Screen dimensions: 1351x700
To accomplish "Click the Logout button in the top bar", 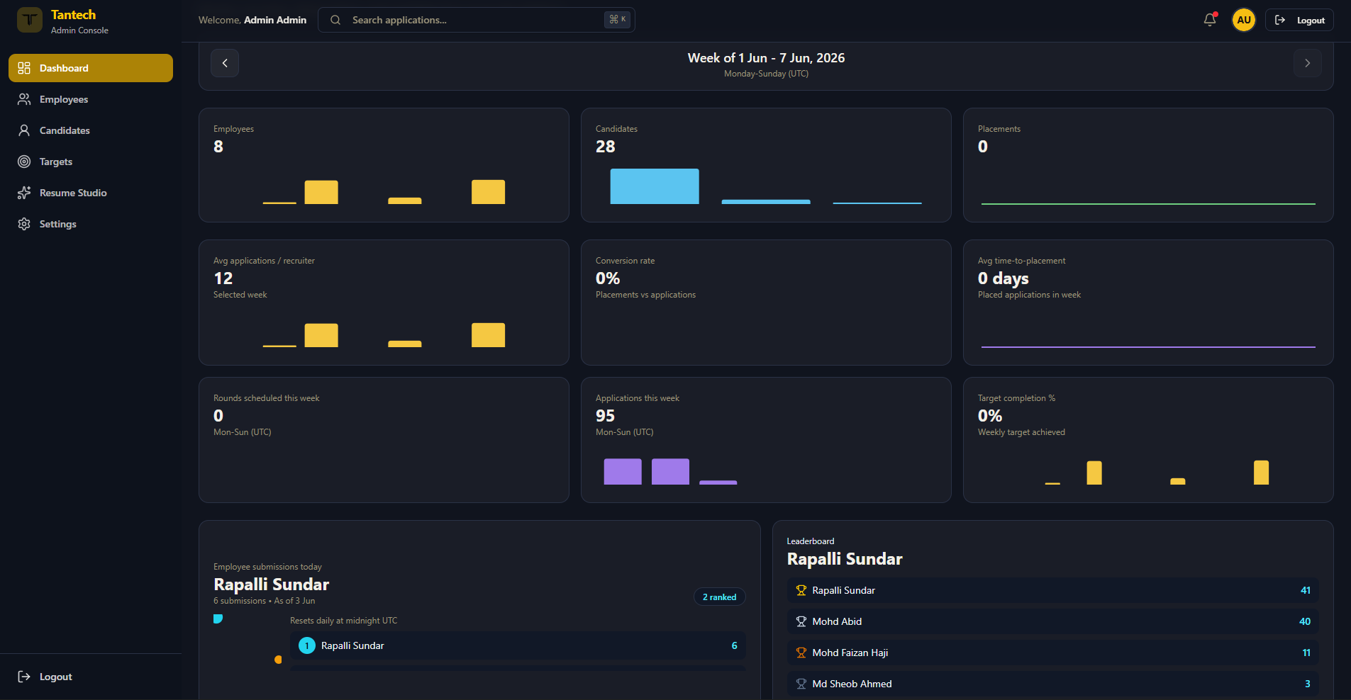I will coord(1299,20).
